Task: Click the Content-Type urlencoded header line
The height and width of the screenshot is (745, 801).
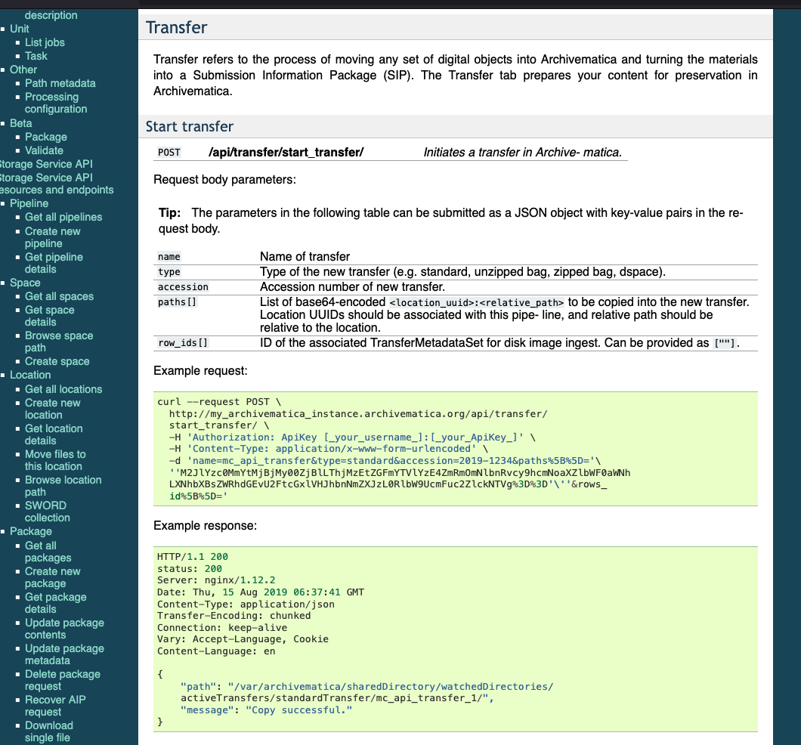Action: point(329,449)
